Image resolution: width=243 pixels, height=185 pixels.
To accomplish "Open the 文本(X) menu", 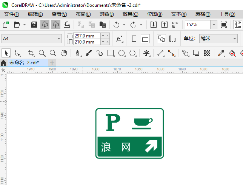I will pos(179,14).
